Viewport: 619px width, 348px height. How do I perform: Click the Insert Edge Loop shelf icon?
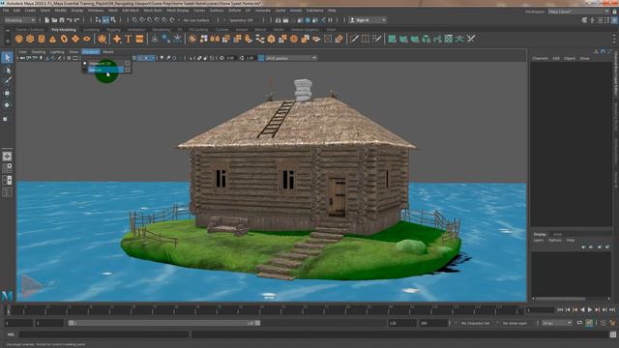366,39
